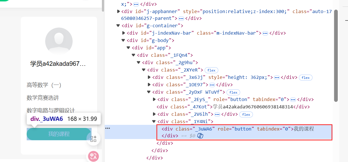Expand the j-indexNav-bar div node
Image resolution: width=348 pixels, height=162 pixels.
pyautogui.click(x=123, y=33)
